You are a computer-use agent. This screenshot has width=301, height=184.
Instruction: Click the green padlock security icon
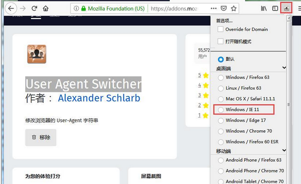pos(83,8)
